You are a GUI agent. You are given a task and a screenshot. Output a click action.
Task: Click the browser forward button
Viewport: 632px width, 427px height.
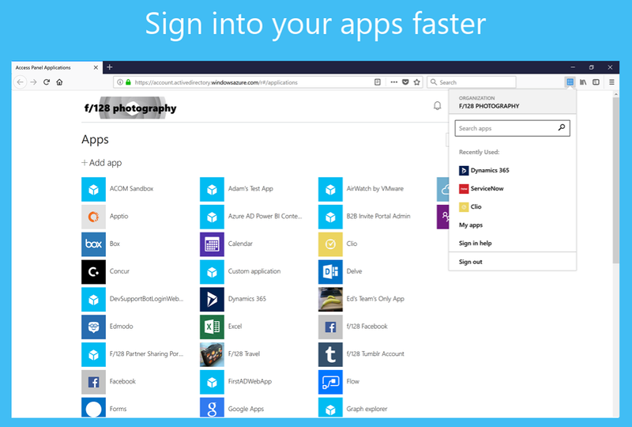[33, 82]
